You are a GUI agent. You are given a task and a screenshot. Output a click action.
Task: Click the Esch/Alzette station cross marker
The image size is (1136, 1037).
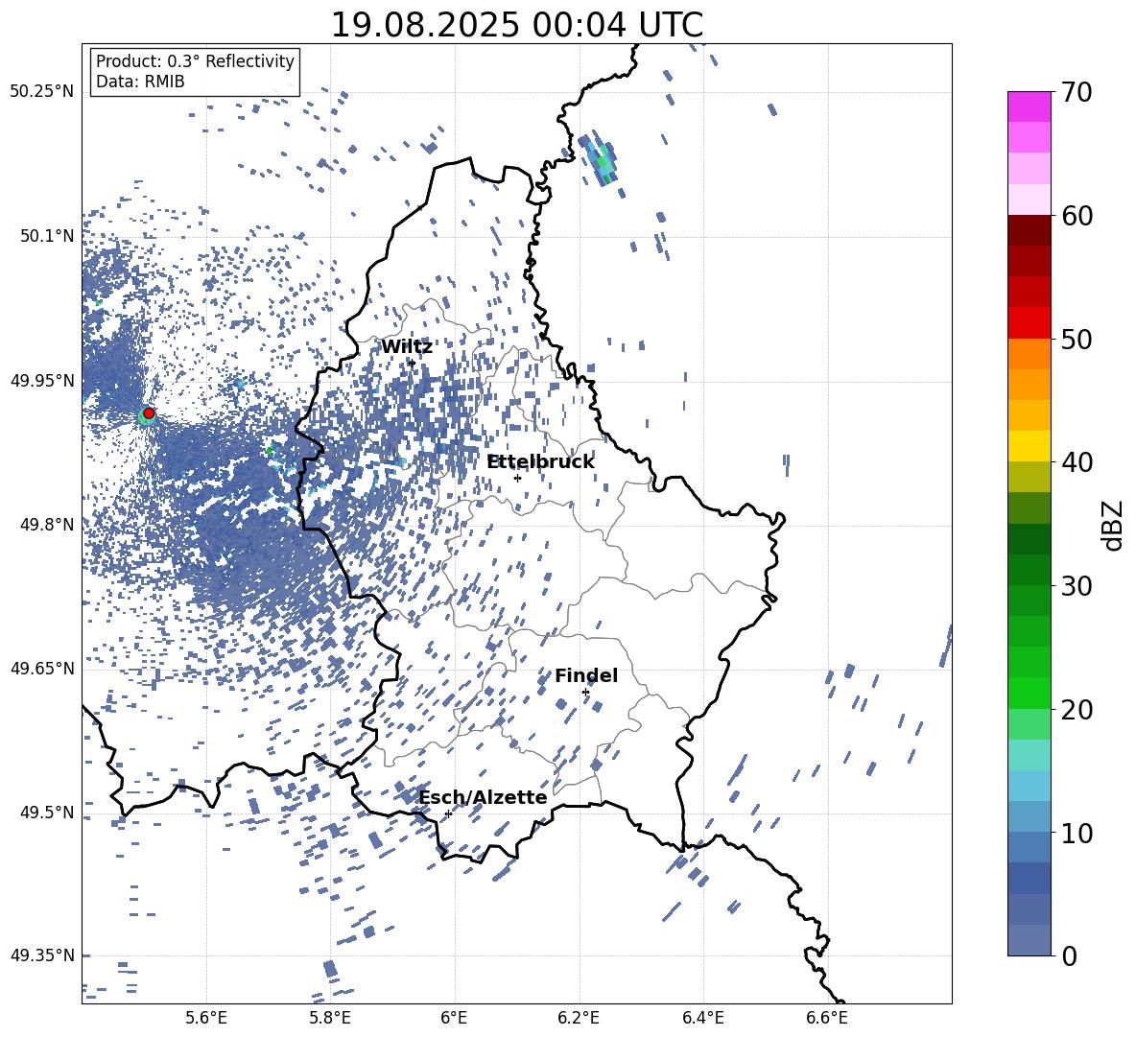[448, 813]
